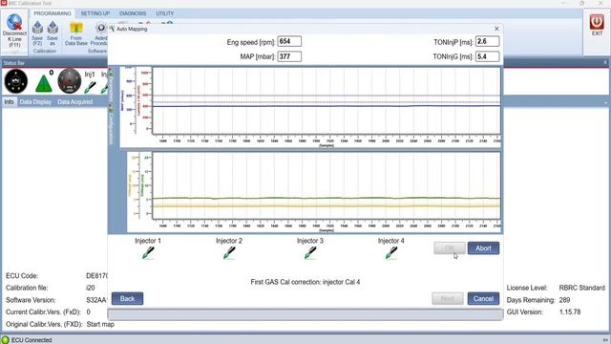Switch to the Data Display tab
This screenshot has height=344, width=611.
tap(35, 102)
